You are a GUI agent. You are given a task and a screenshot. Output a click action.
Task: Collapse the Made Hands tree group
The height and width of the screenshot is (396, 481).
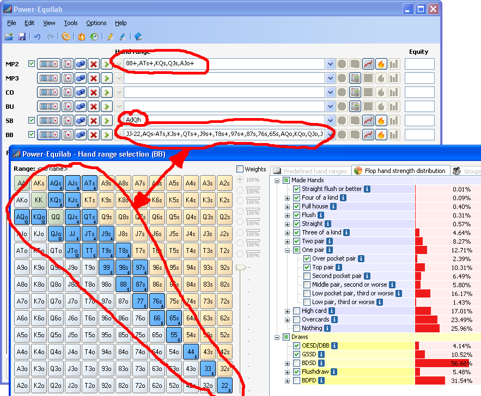pos(277,181)
